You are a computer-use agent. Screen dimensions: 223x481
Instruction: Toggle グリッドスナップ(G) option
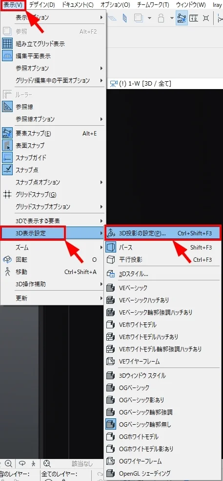click(53, 194)
